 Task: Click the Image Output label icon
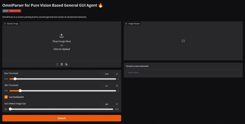(x=126, y=24)
